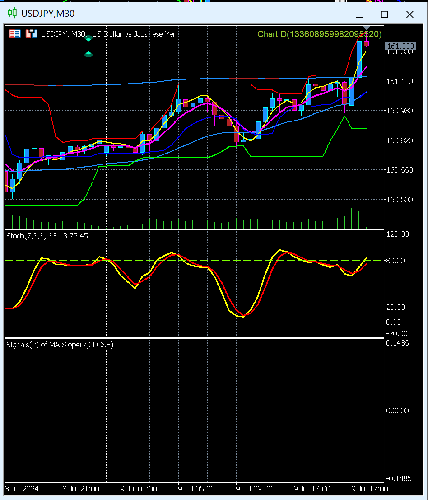Click the 160.980 price scale value
This screenshot has width=428, height=500.
pyautogui.click(x=400, y=111)
